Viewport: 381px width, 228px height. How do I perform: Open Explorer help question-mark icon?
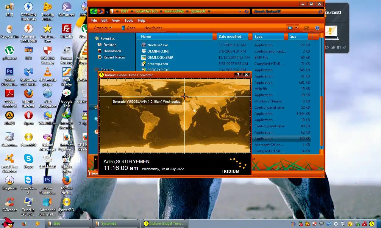coord(317,28)
